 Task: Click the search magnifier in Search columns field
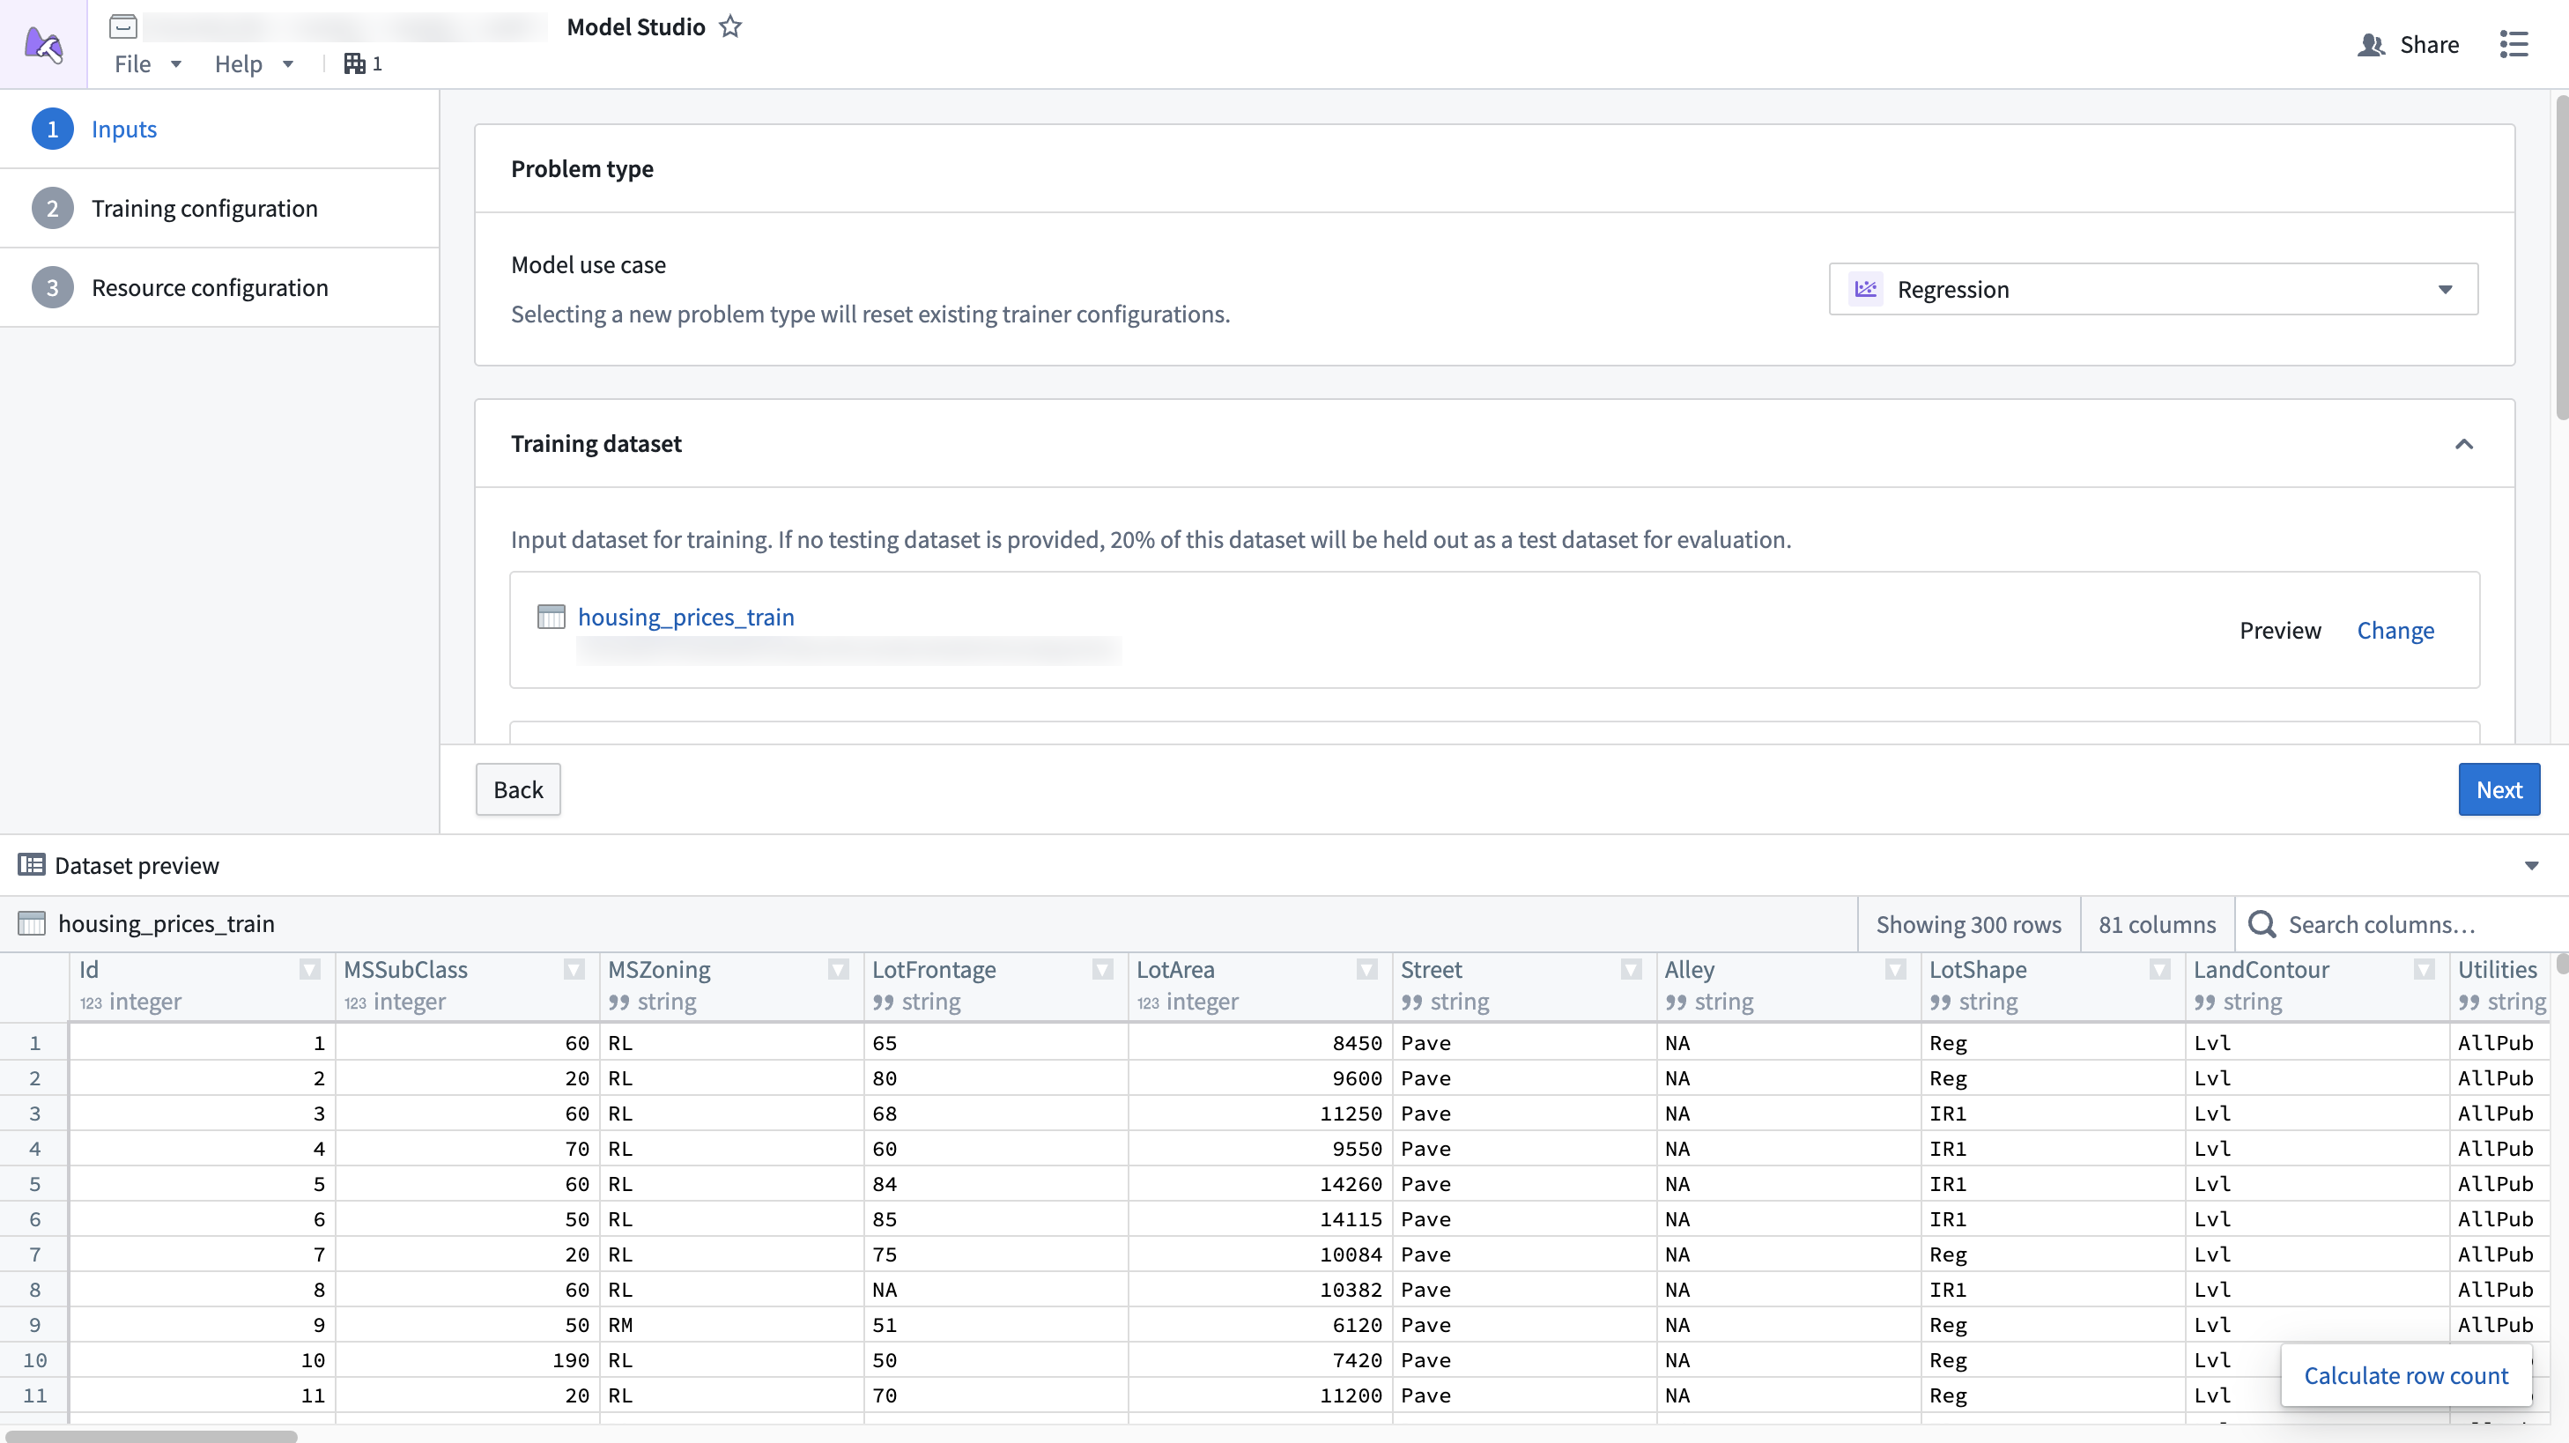[x=2264, y=924]
